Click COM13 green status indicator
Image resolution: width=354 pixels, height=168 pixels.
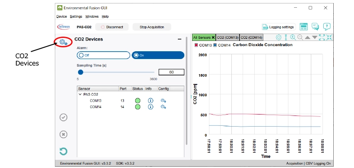coord(137,100)
